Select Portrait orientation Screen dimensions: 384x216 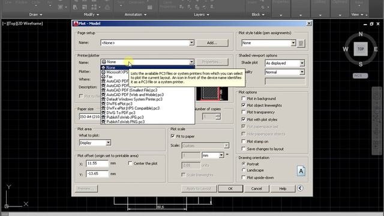pos(244,164)
